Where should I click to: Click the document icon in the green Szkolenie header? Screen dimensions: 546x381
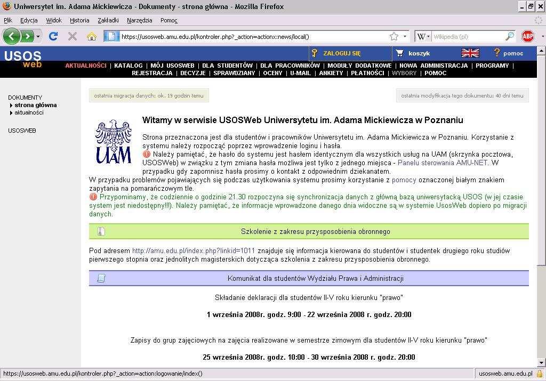click(x=101, y=231)
